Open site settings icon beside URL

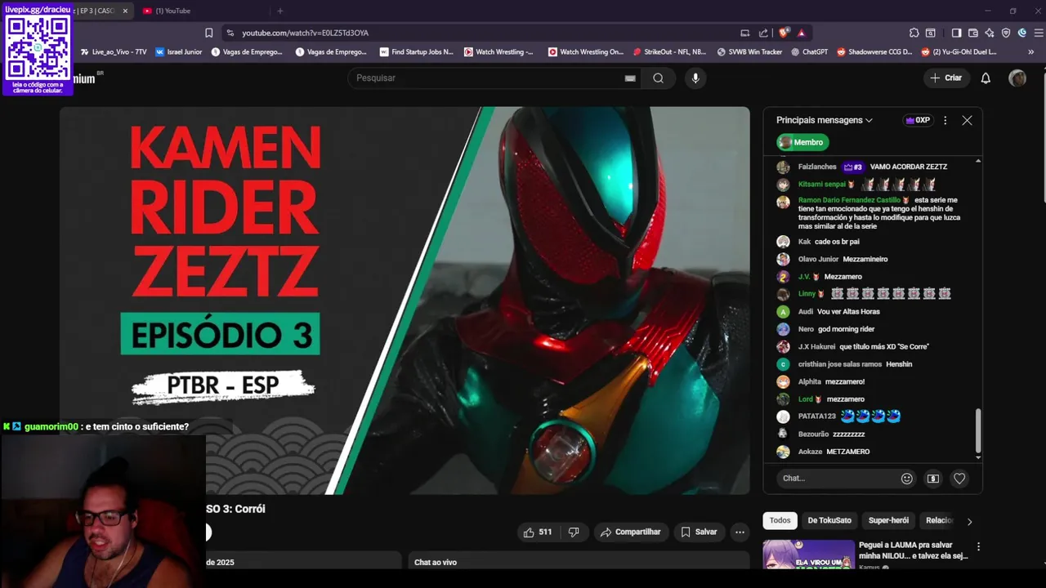230,33
